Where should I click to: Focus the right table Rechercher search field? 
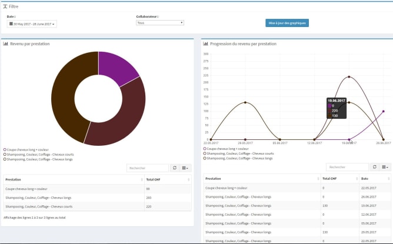[x=347, y=167]
